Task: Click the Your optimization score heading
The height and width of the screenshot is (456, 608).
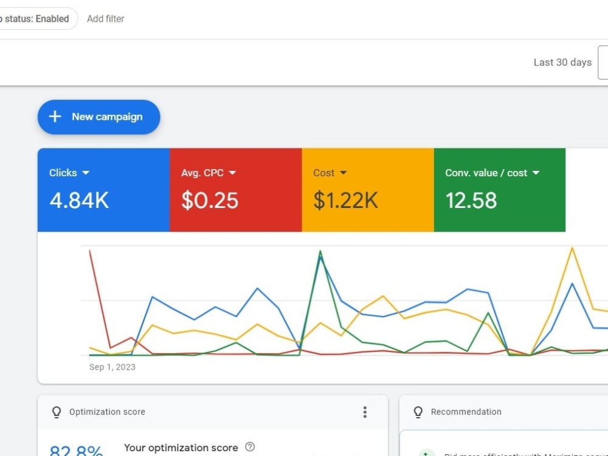Action: (181, 447)
